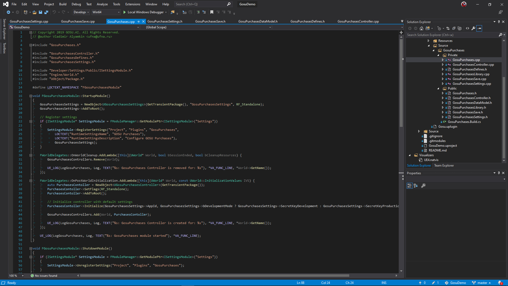Screen dimensions: 508x286
Task: Switch to GosuPurchasesDataModel.h tab
Action: pos(258,21)
